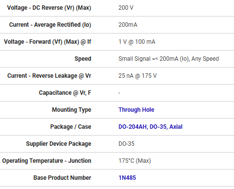Click the Package / Case attribute label

(71, 127)
